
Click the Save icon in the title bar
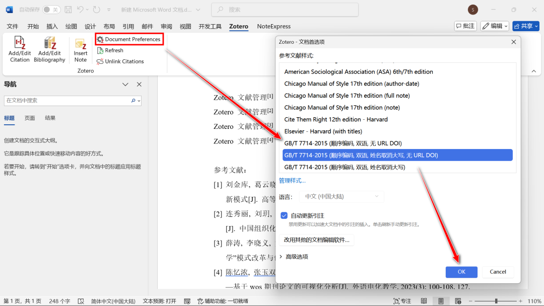(x=68, y=10)
